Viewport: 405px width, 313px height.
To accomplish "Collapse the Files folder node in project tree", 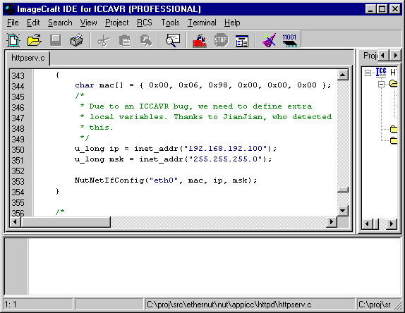I will click(x=381, y=84).
